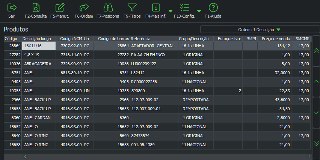Open the Ordem: 1-Descrição dropdown
Screen dimensions: 320x160
tap(260, 30)
